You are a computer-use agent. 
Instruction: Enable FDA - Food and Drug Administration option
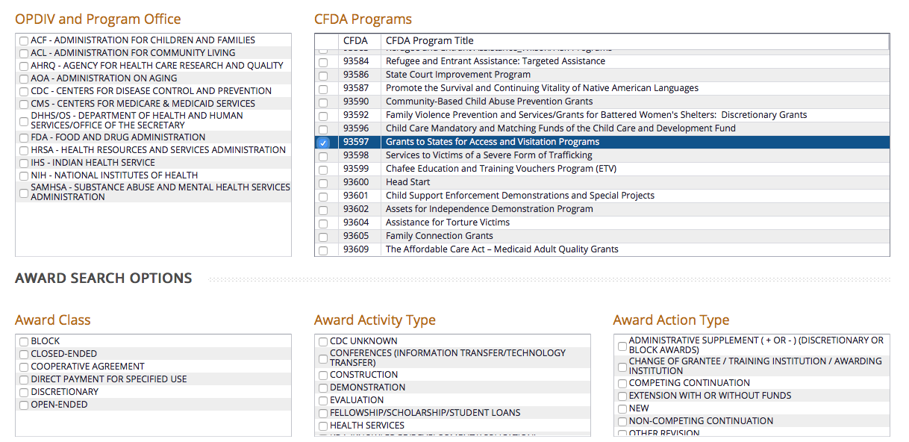click(x=25, y=137)
